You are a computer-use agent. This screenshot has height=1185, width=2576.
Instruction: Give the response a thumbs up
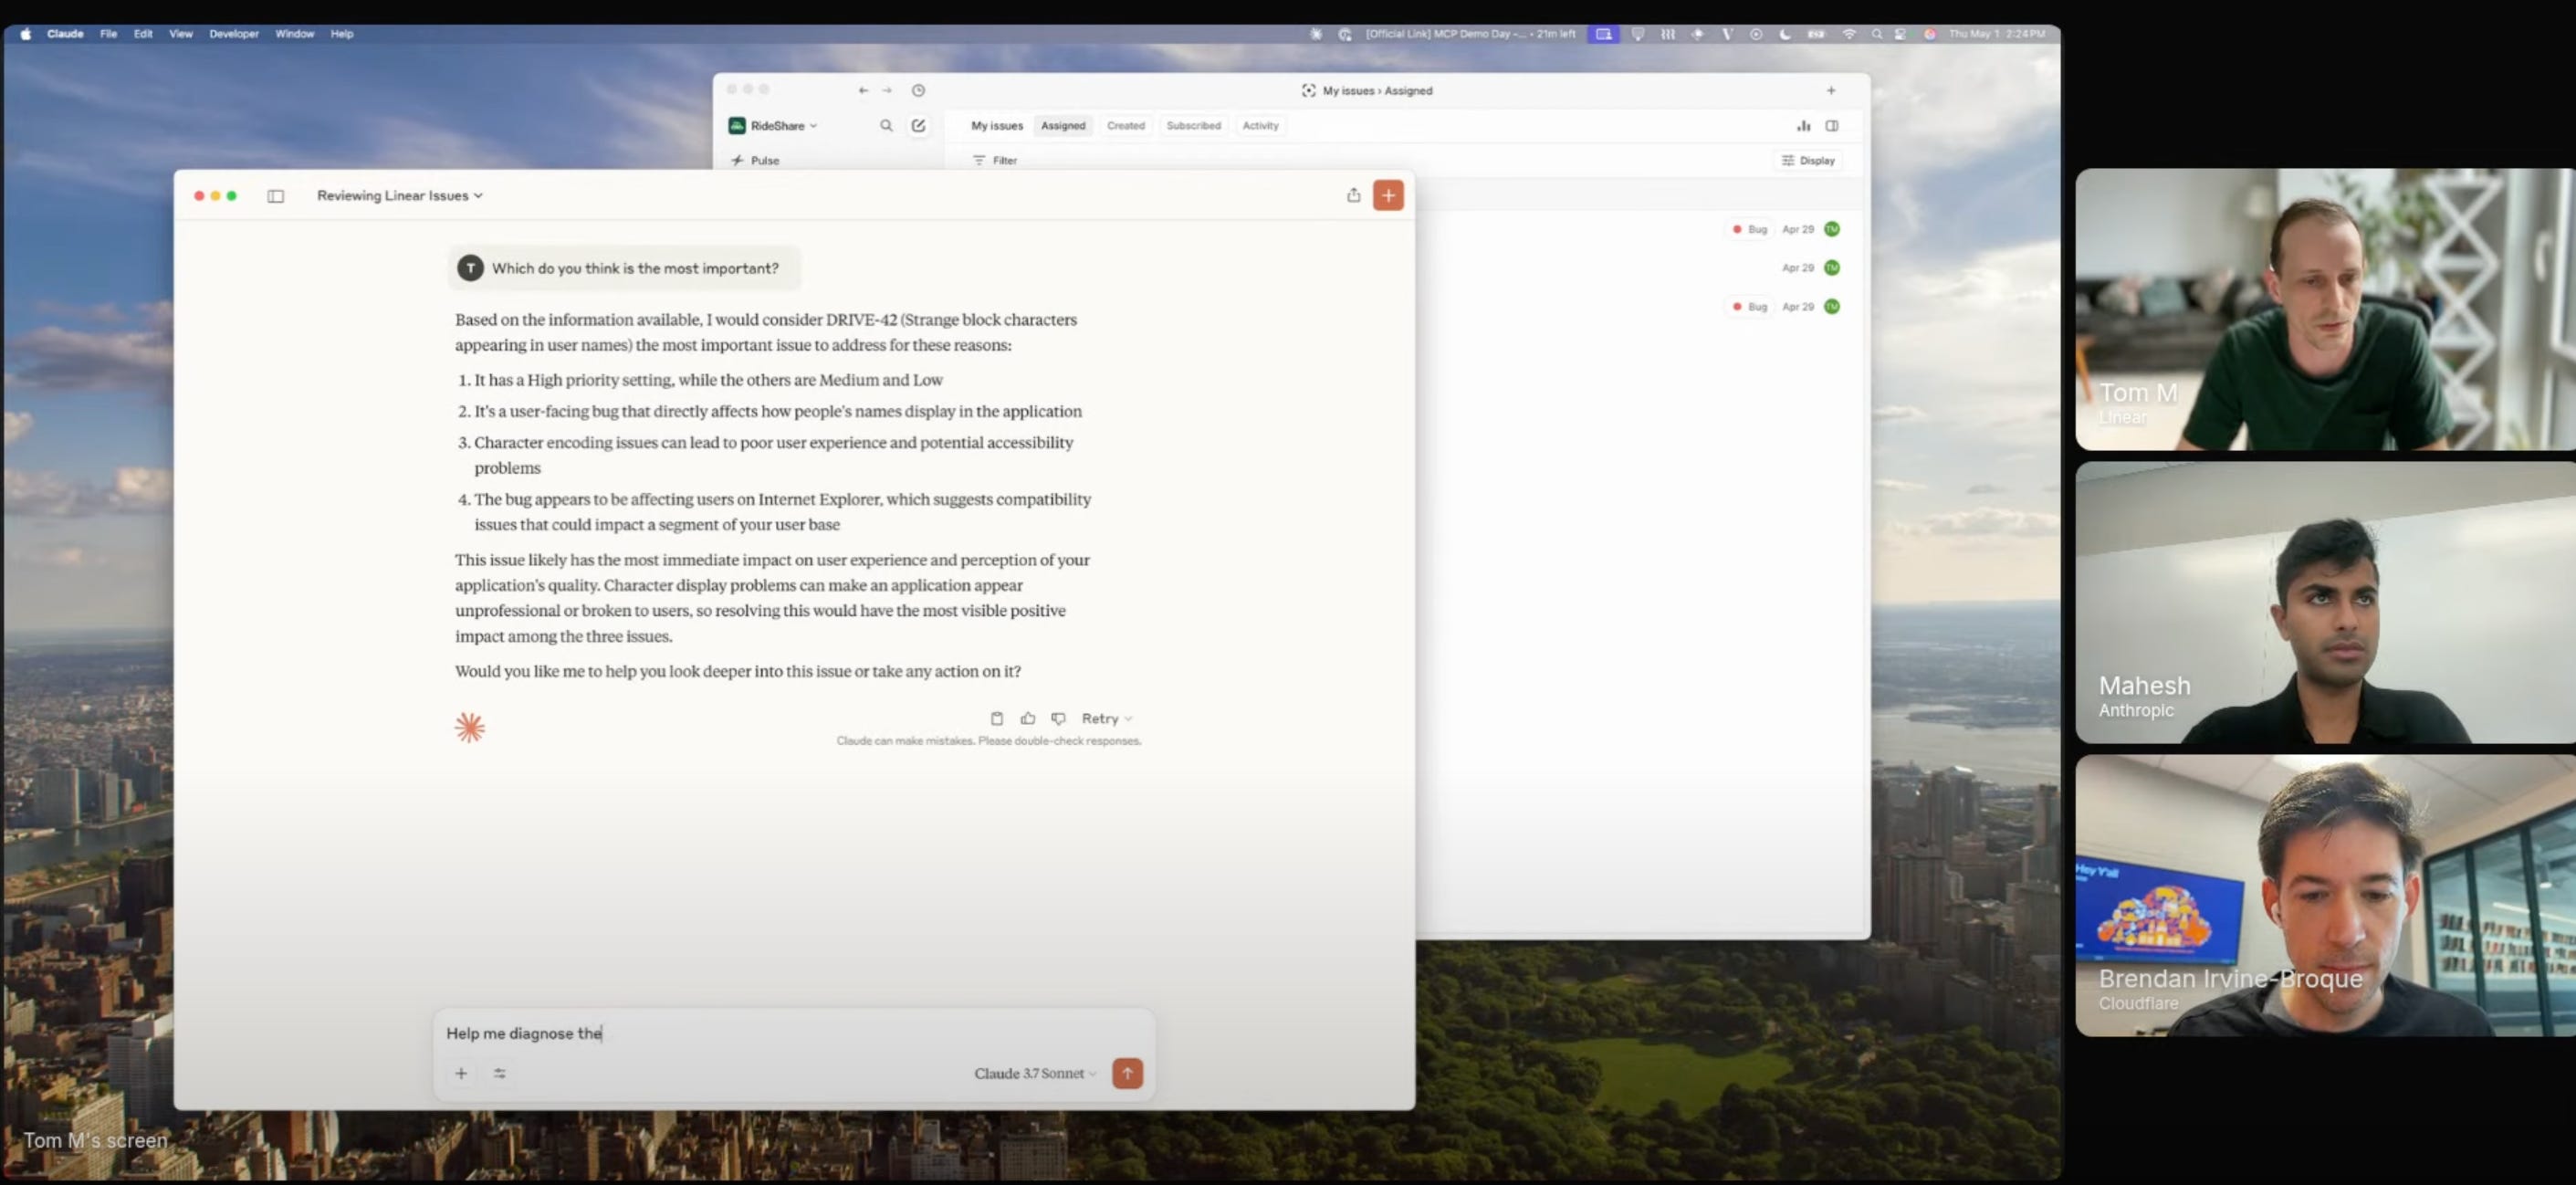click(x=1027, y=718)
